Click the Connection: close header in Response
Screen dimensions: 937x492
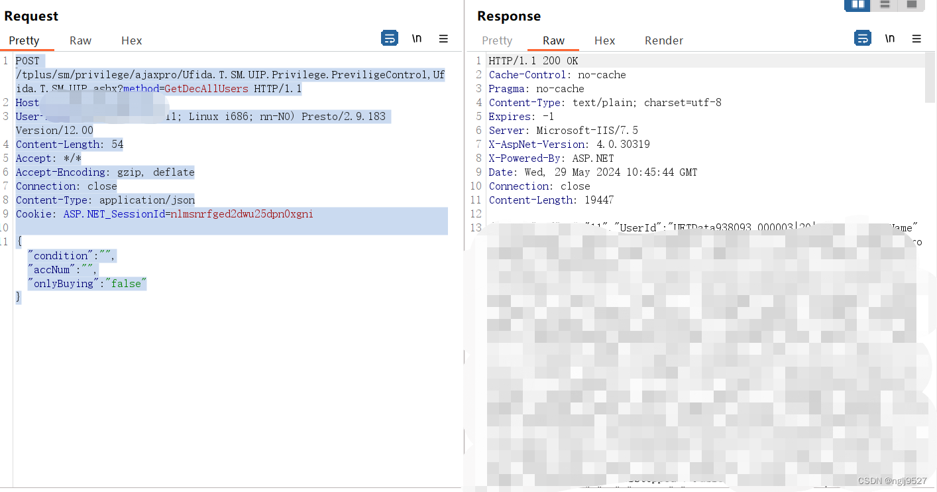[x=539, y=186]
